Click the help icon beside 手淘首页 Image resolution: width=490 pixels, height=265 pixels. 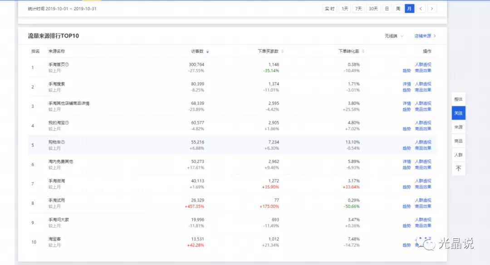(67, 65)
